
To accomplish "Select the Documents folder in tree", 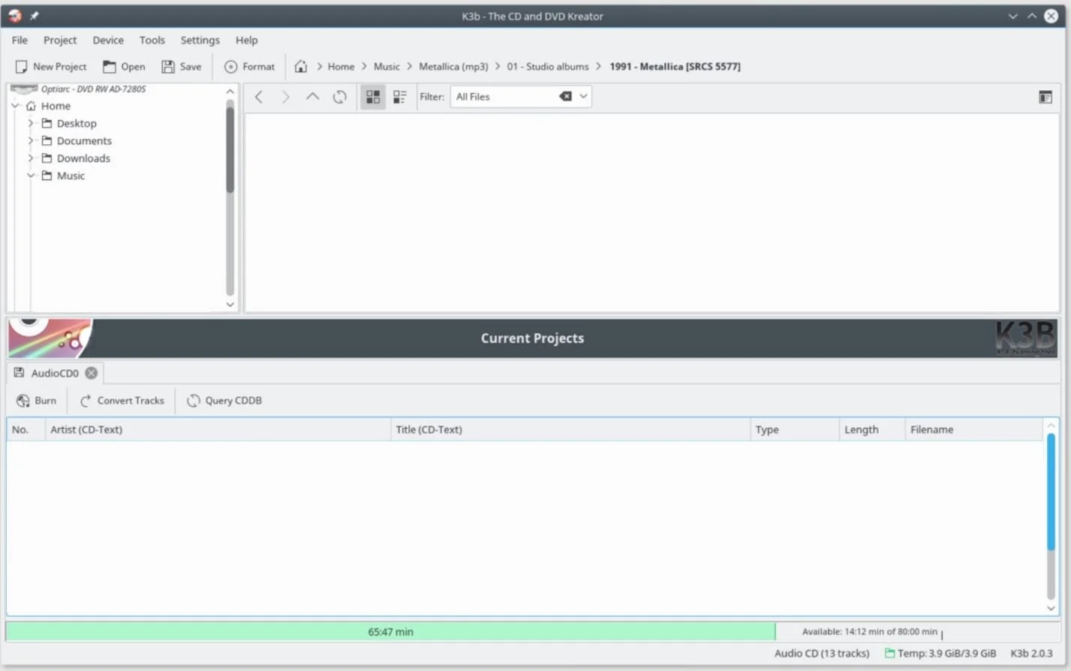I will (x=84, y=140).
